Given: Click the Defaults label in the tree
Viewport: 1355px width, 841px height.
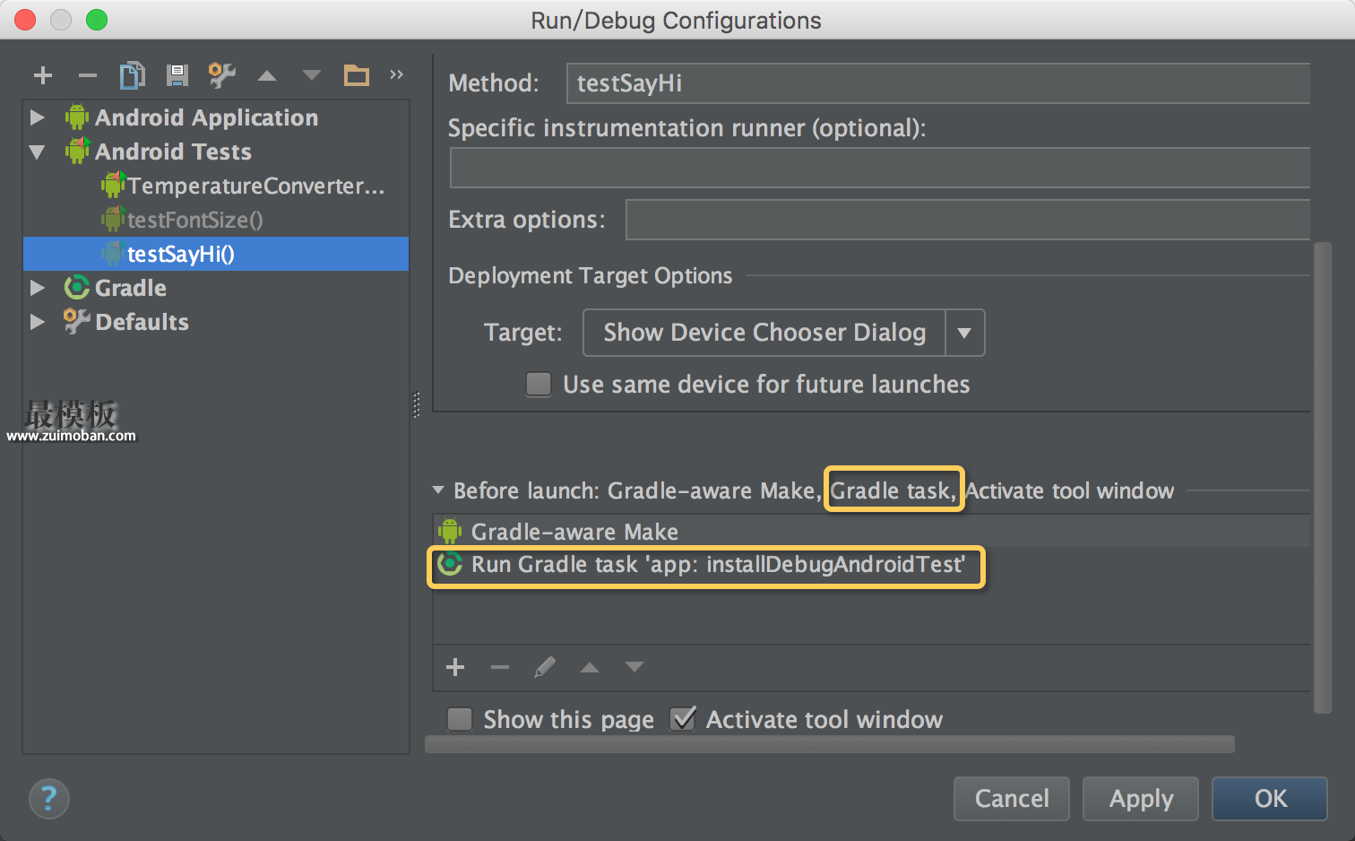Looking at the screenshot, I should click(x=142, y=322).
